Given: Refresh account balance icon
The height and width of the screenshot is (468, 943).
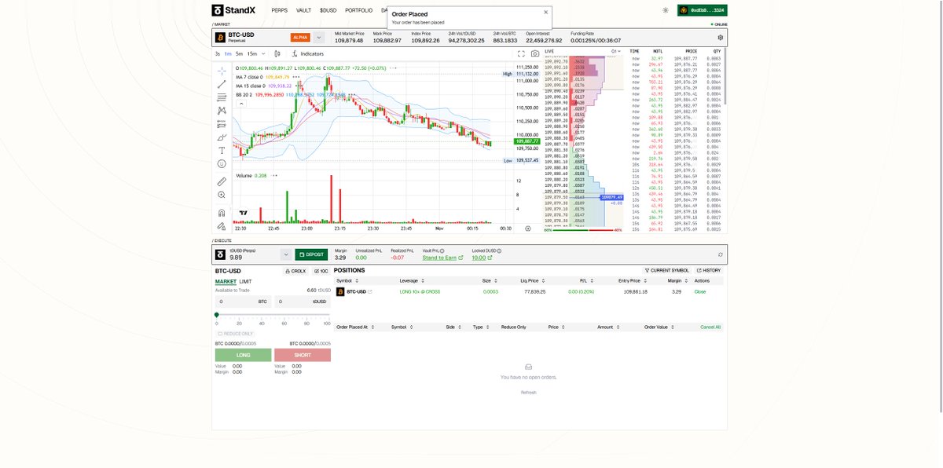Looking at the screenshot, I should point(721,254).
